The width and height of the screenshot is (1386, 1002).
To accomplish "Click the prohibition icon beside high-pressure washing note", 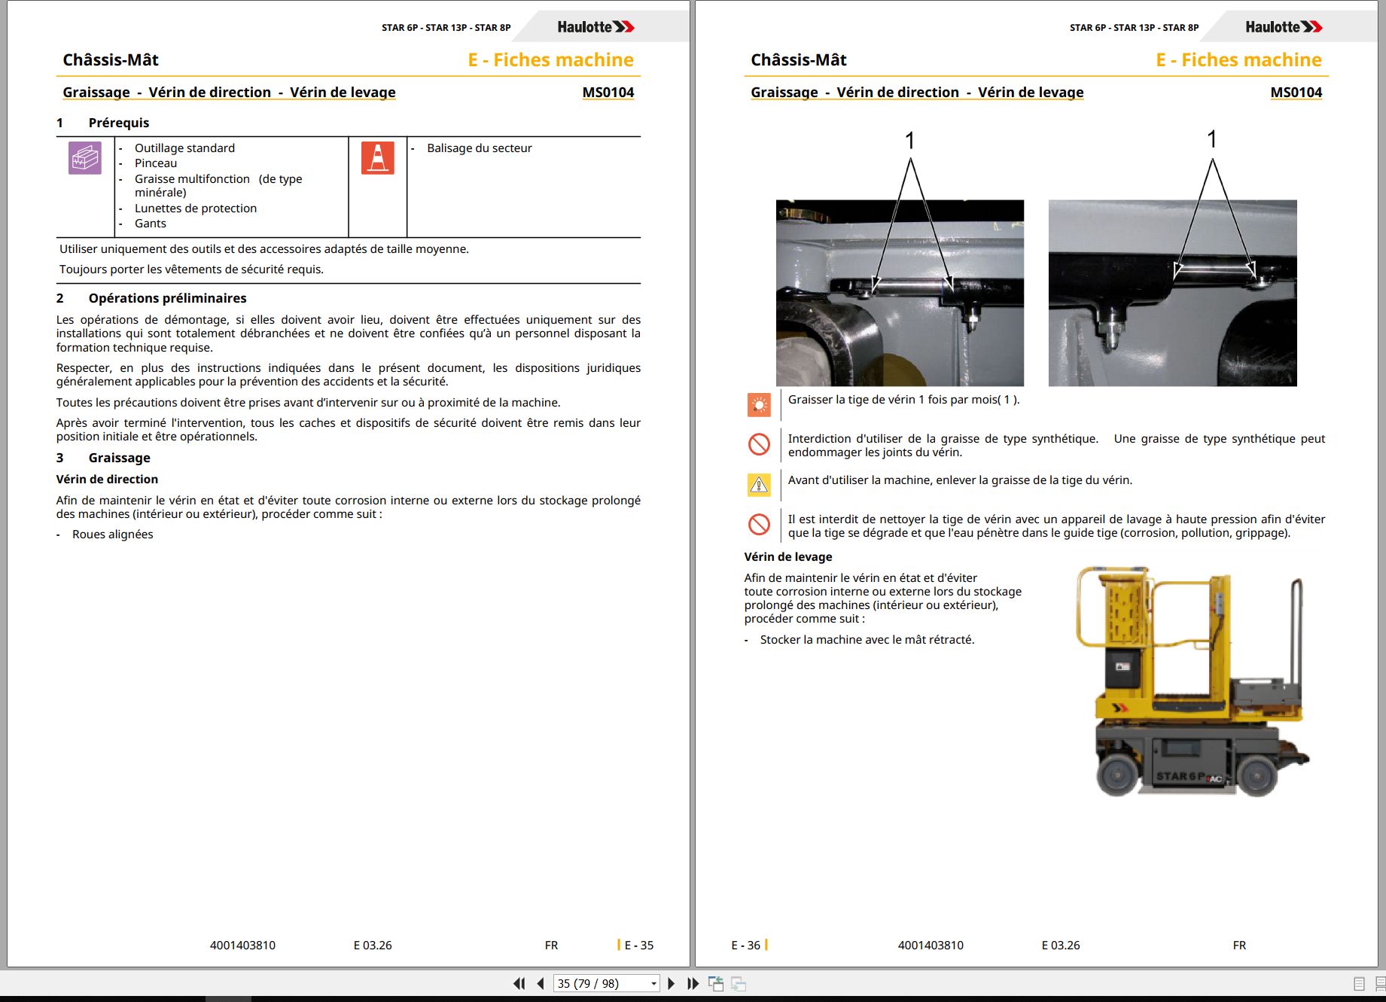I will point(759,524).
